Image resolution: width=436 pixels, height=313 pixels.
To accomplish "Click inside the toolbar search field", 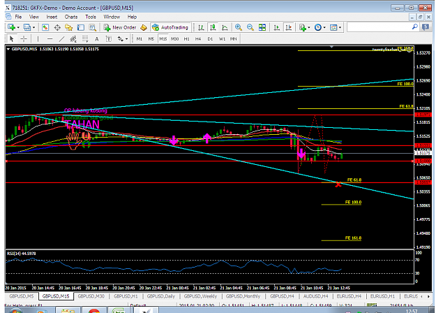I will [x=379, y=27].
